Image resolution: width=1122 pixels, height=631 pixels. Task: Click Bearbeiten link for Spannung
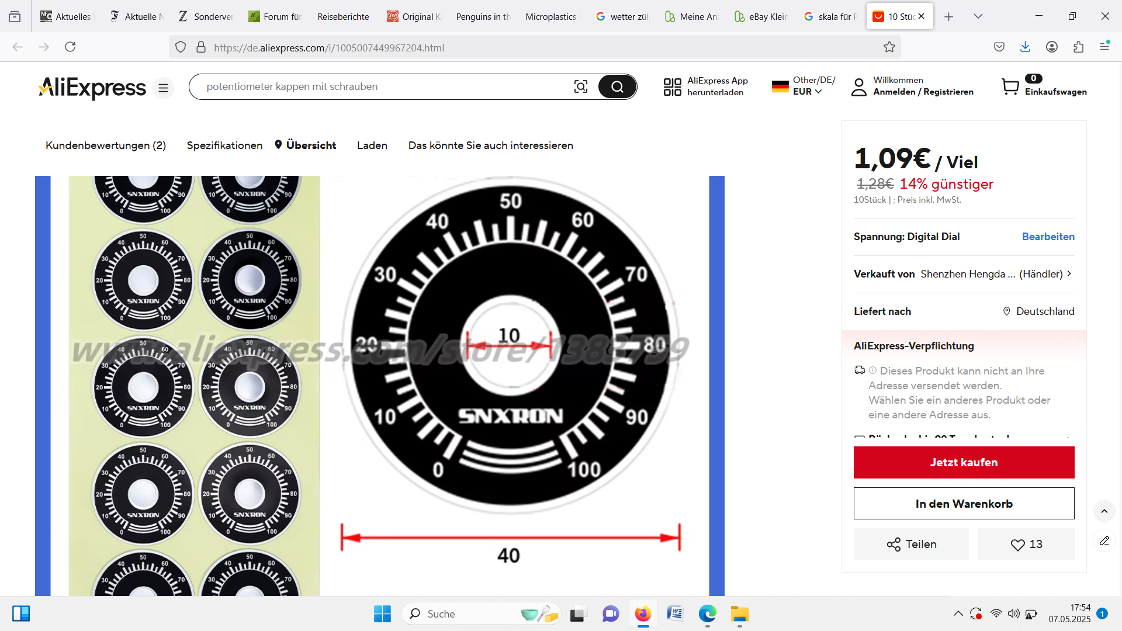[1048, 237]
